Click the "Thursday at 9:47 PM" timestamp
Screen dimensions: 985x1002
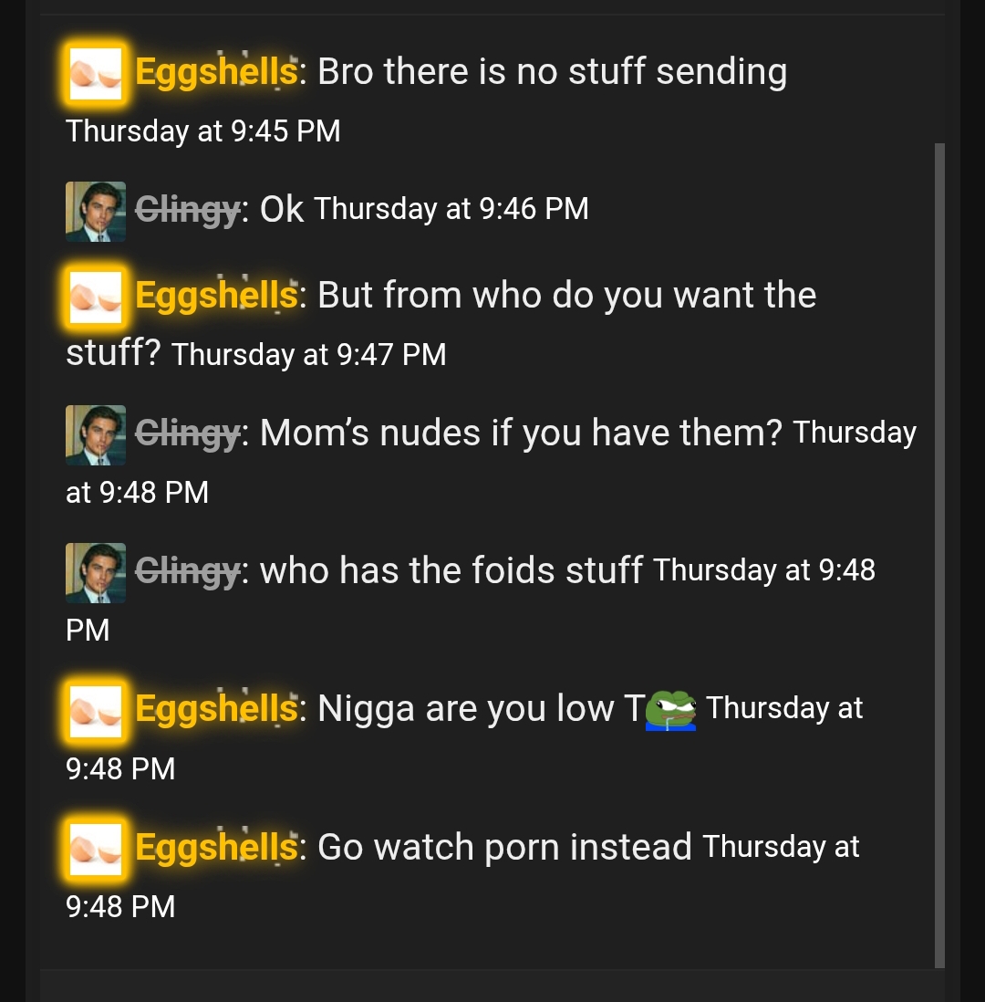click(x=309, y=354)
